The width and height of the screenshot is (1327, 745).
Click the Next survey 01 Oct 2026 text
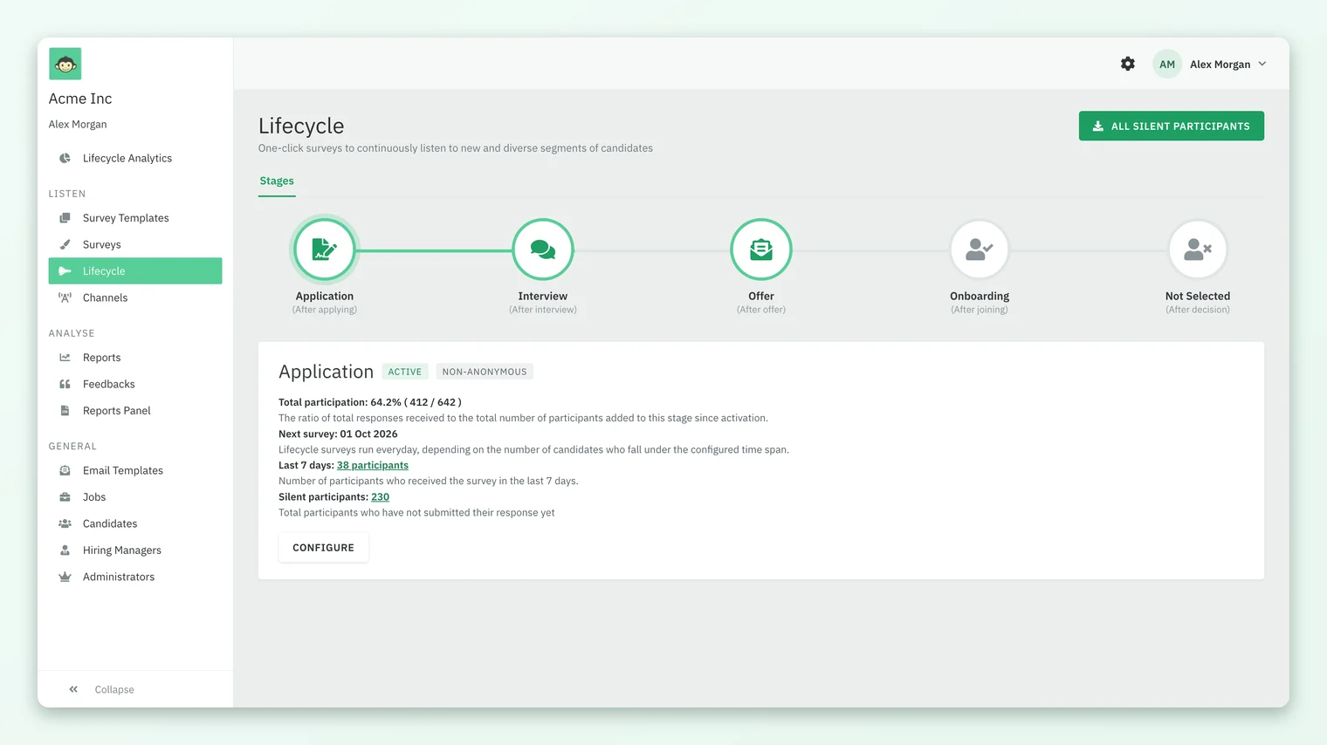(338, 434)
